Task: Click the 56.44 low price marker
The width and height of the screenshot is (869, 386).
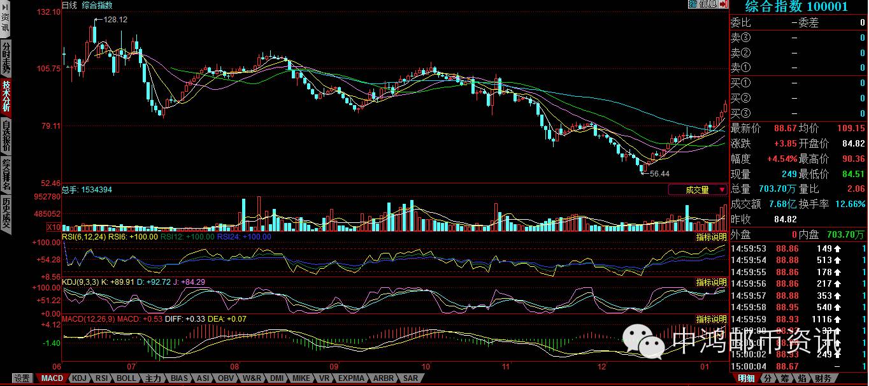Action: (x=659, y=174)
